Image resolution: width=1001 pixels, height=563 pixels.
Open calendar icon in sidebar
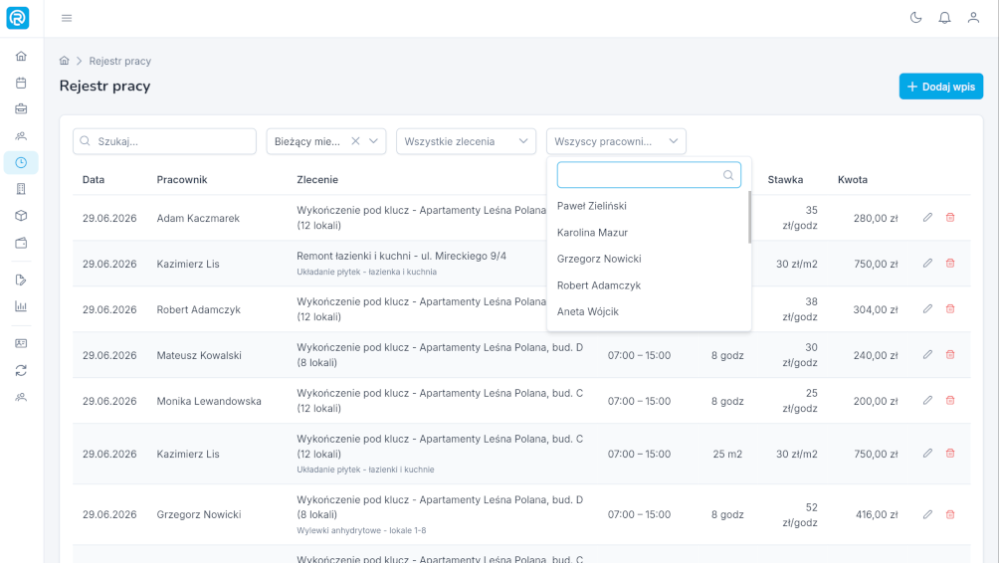click(21, 83)
